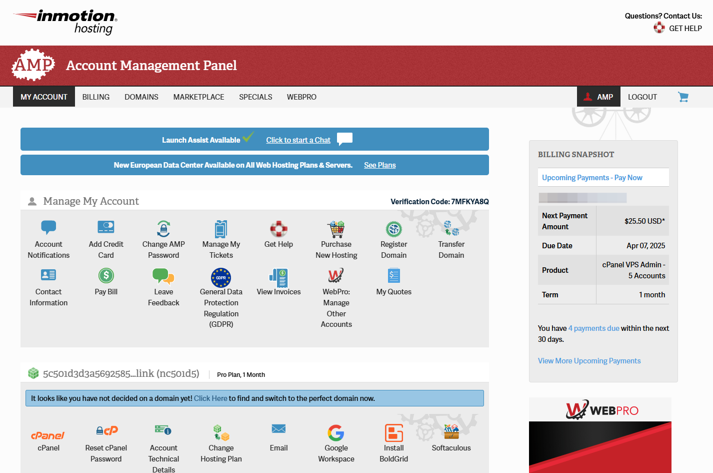Screen dimensions: 713x473
Task: Open Change AMP Password icon
Action: (163, 228)
